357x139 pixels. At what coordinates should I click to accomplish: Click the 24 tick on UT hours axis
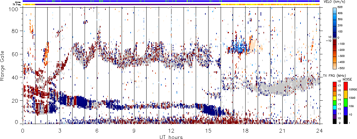pyautogui.click(x=320, y=131)
